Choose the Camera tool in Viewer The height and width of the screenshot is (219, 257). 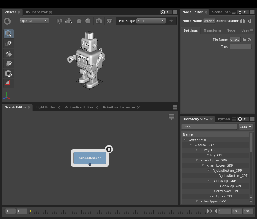8,74
